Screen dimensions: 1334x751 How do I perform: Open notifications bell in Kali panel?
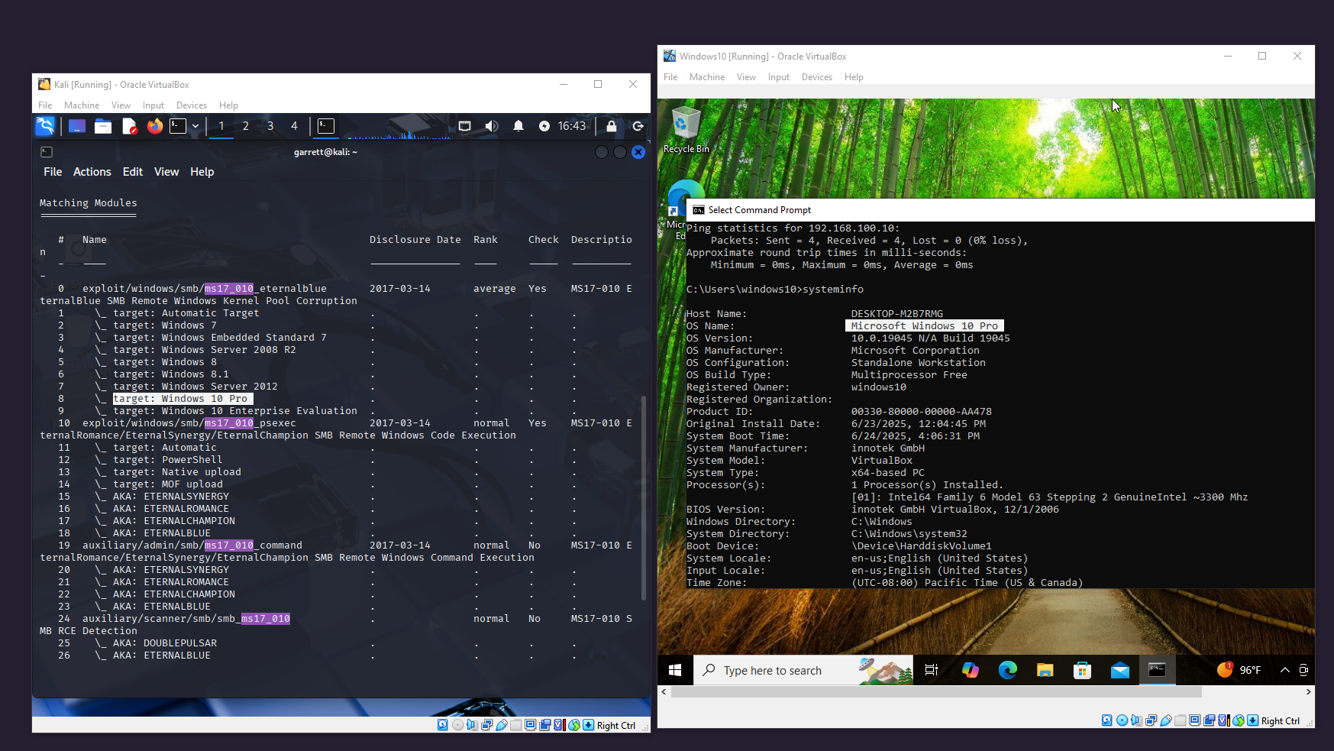[518, 126]
